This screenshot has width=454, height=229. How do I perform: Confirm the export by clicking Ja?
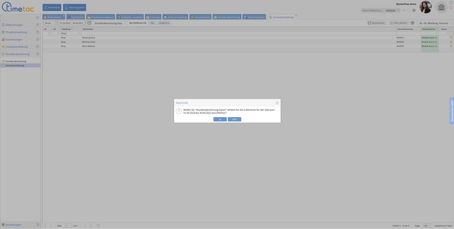[x=220, y=119]
